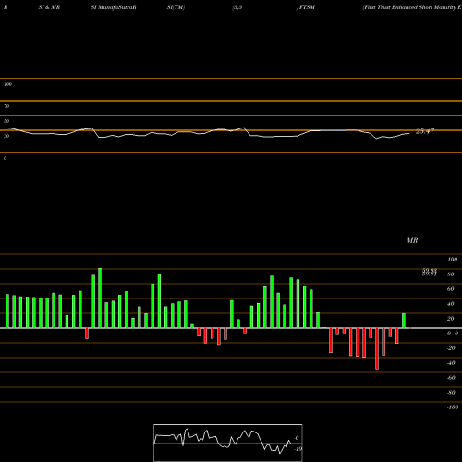Click the '100' label on the left RSI axis
This screenshot has height=462, width=462.
(7, 84)
